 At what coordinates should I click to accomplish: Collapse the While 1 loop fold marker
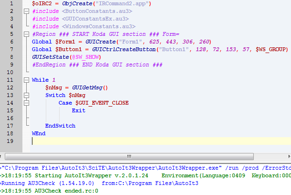coord(26,80)
